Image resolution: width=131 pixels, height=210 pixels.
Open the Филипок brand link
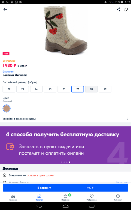pyautogui.click(x=8, y=72)
